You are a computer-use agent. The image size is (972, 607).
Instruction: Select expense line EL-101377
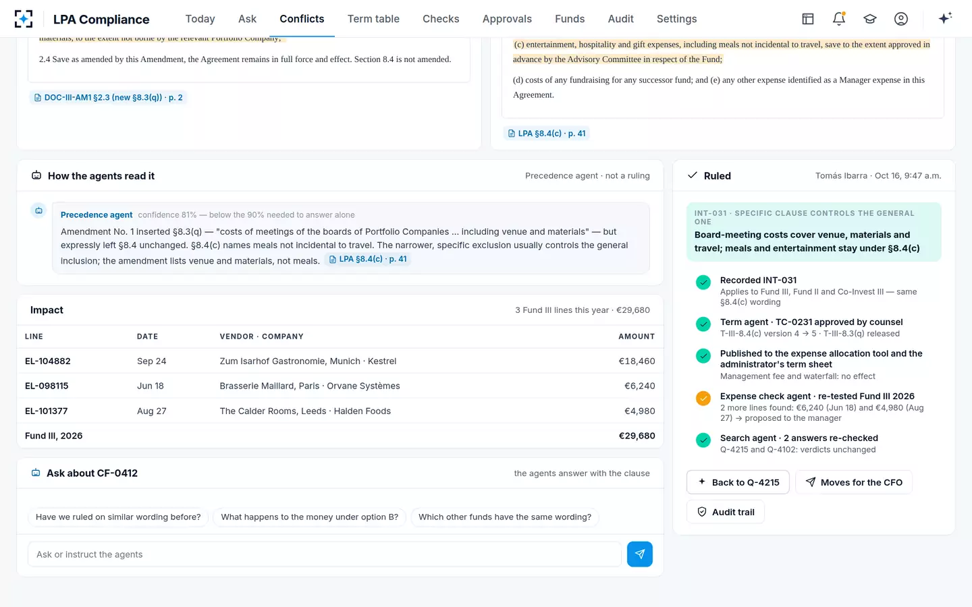click(x=340, y=411)
